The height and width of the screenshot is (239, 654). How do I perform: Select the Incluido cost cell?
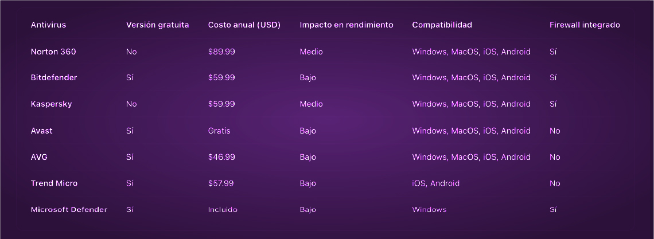[x=223, y=209]
